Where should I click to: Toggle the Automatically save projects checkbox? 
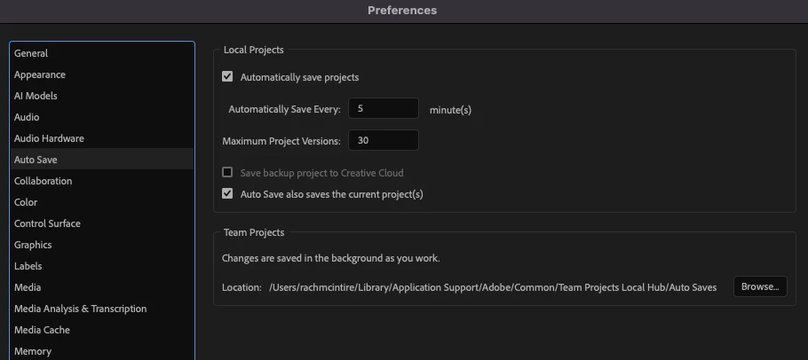click(228, 77)
